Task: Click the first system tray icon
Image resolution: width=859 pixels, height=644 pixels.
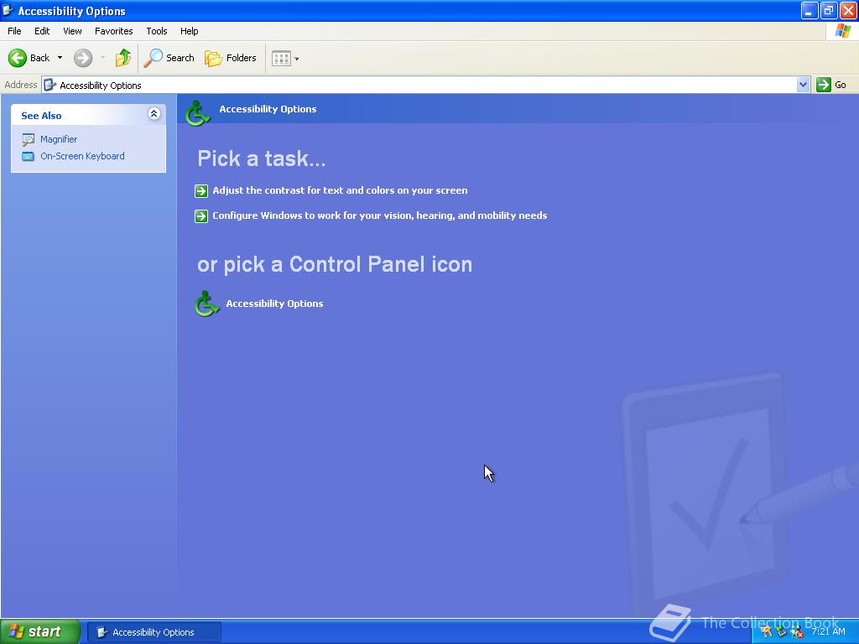Action: click(x=766, y=631)
